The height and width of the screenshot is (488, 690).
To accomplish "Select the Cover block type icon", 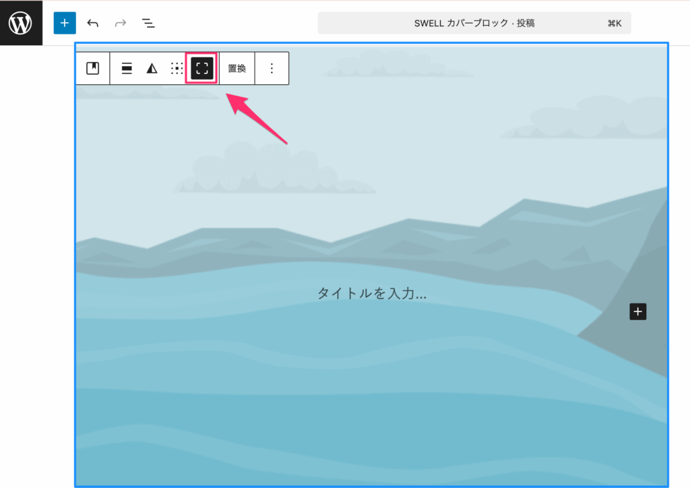I will pos(92,68).
